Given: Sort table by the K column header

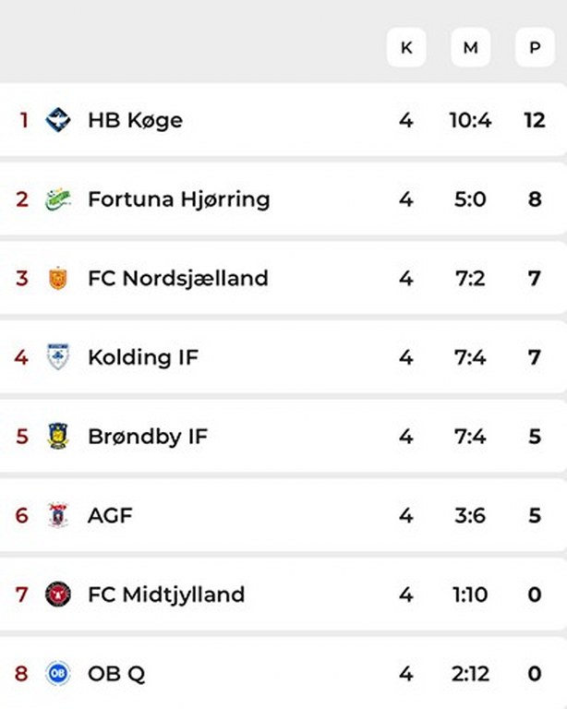Looking at the screenshot, I should 406,48.
